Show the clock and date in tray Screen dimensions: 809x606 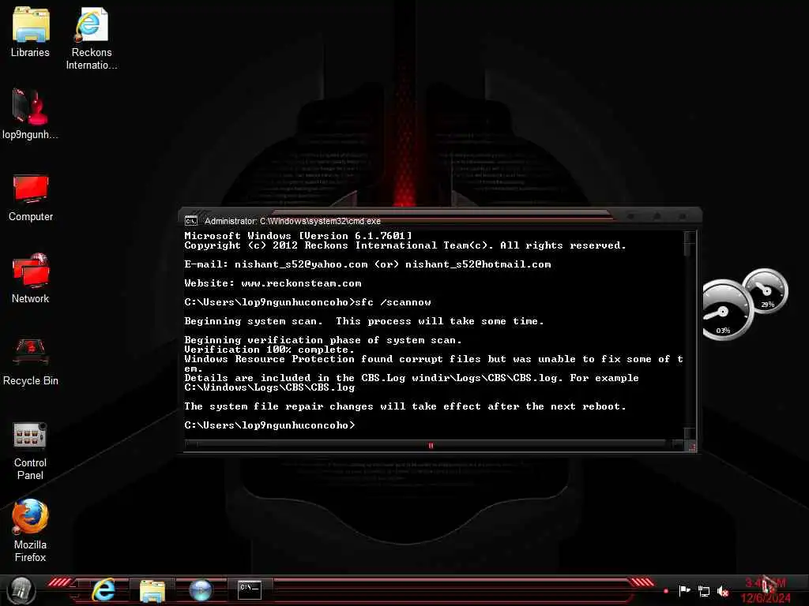pyautogui.click(x=766, y=590)
